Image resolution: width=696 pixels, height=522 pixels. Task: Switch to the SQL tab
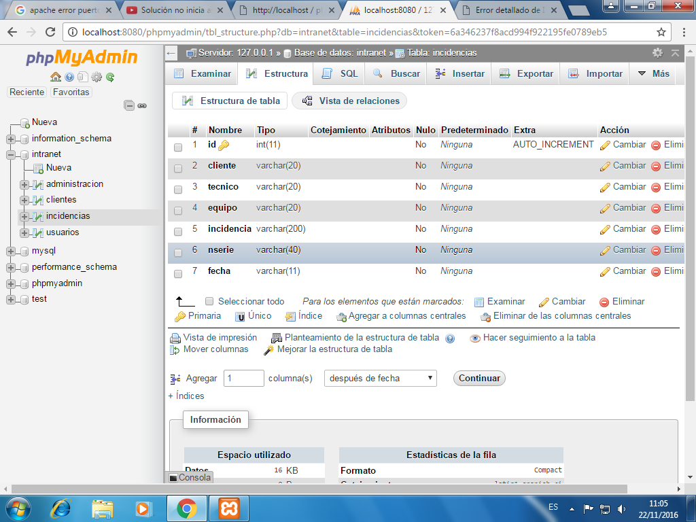click(340, 73)
